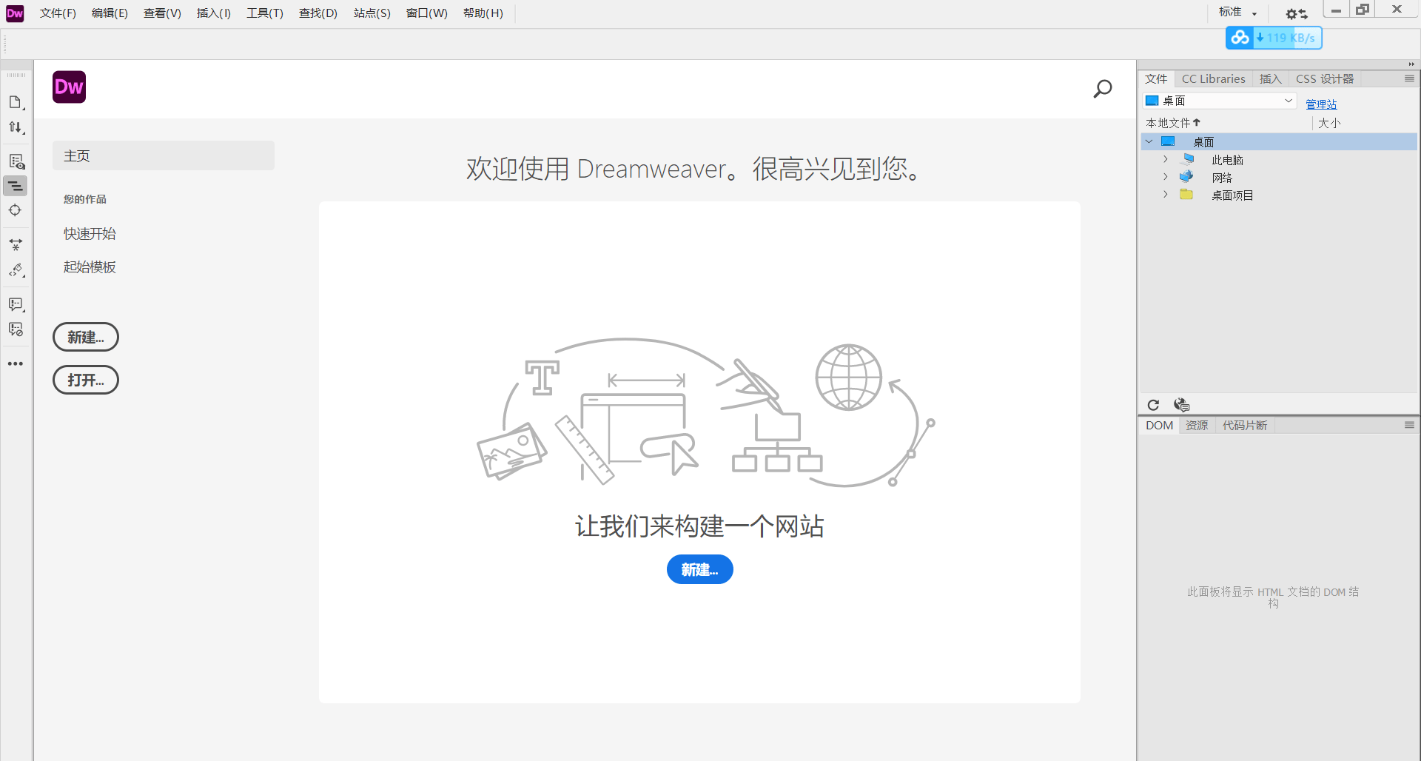Click the expand-all arrows asterisk icon
Image resolution: width=1421 pixels, height=761 pixels.
click(x=16, y=244)
